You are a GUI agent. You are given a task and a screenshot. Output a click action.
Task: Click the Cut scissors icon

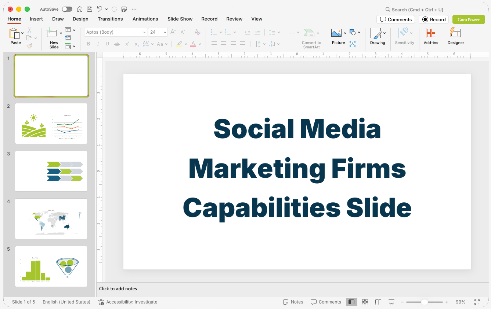[x=29, y=30]
